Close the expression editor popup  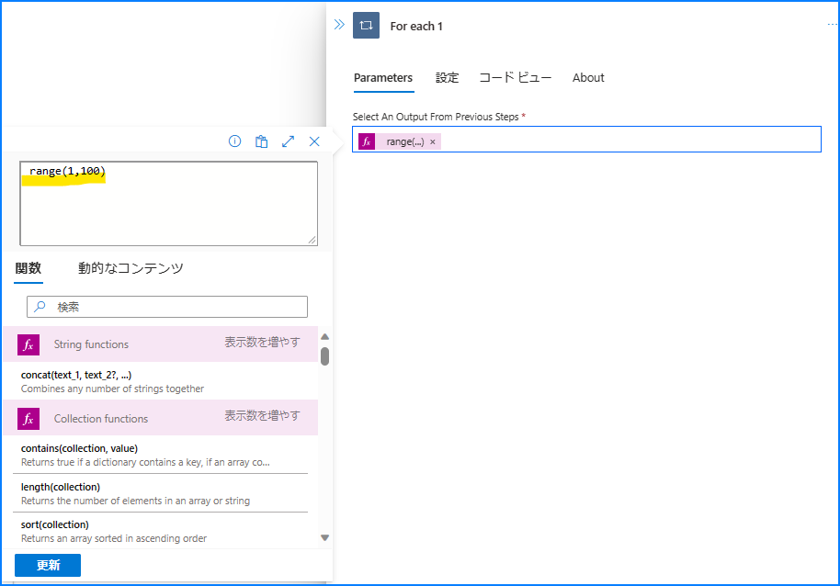pos(314,141)
